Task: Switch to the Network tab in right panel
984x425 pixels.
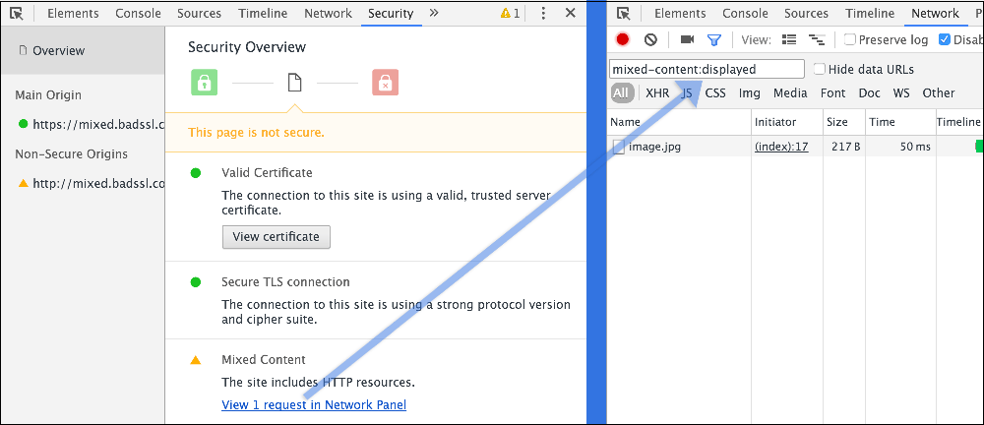Action: [935, 13]
